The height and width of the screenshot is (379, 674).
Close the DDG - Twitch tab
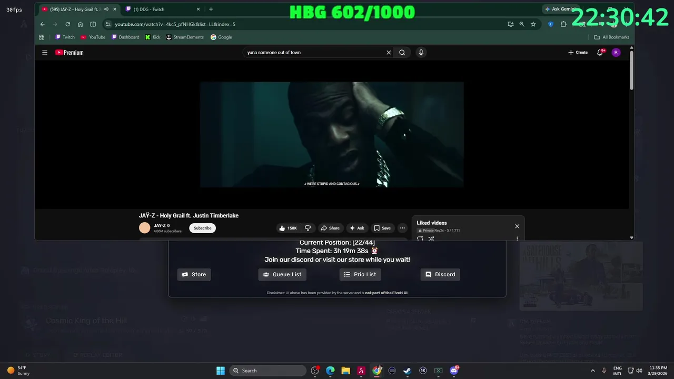pos(198,9)
